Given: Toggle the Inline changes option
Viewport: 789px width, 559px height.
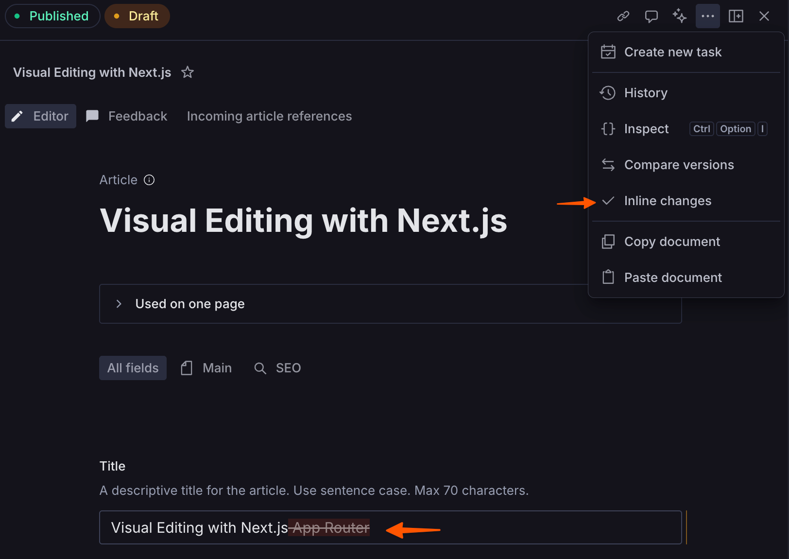Looking at the screenshot, I should pos(686,201).
